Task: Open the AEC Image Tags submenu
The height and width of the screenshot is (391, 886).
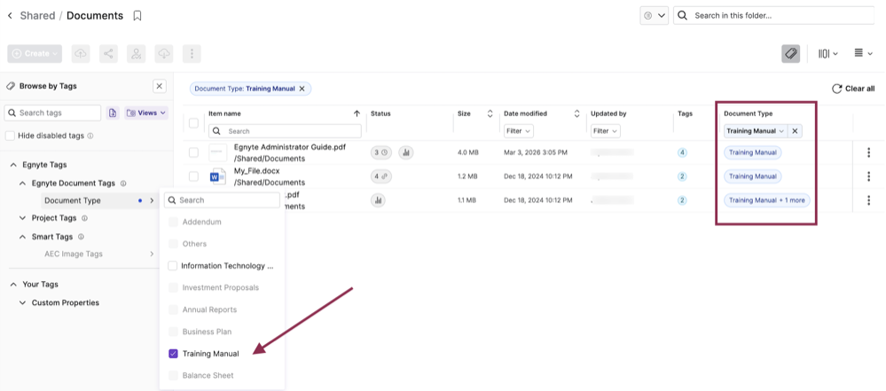Action: [152, 254]
